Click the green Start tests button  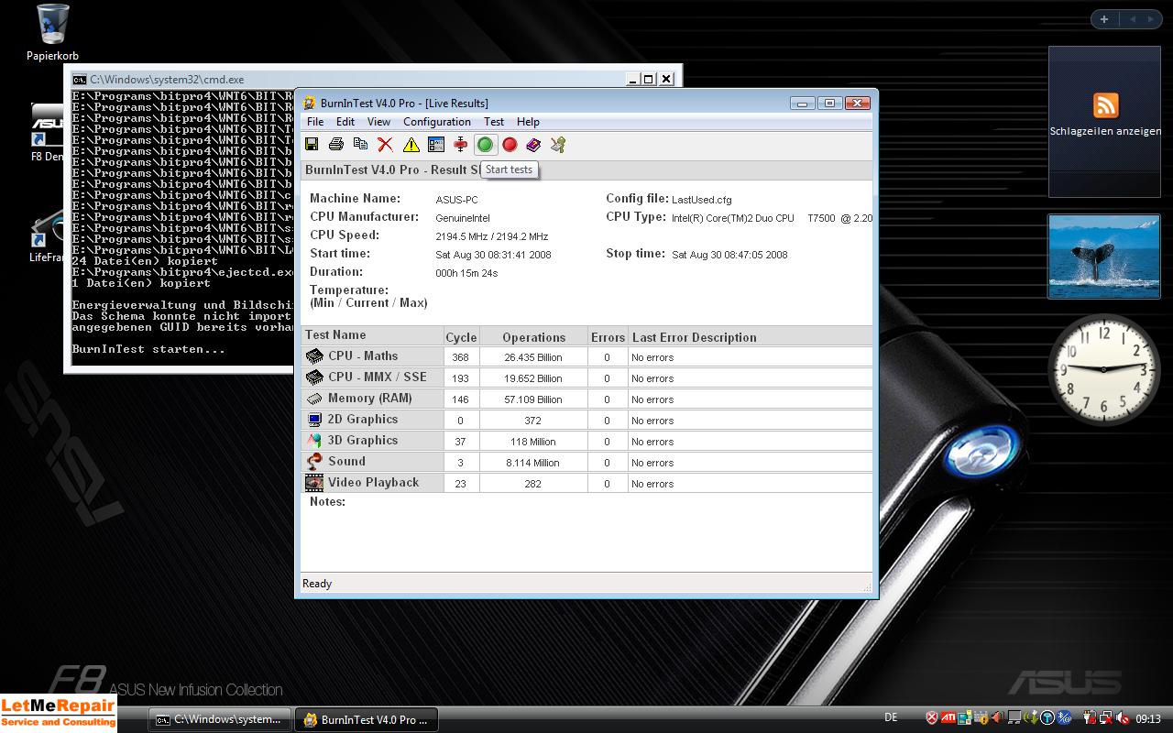pos(486,145)
